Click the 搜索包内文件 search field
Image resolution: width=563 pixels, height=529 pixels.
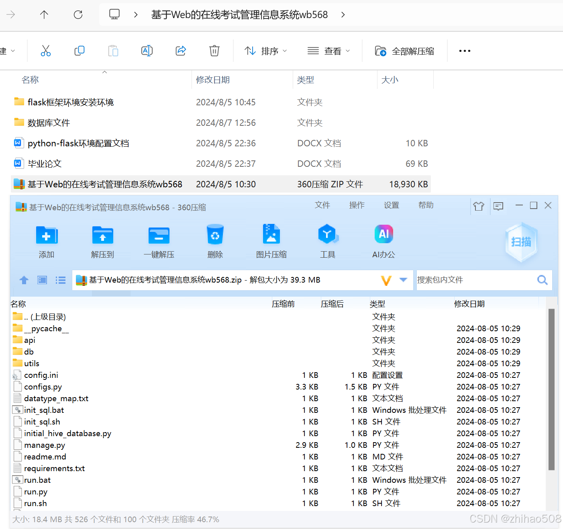click(x=474, y=280)
